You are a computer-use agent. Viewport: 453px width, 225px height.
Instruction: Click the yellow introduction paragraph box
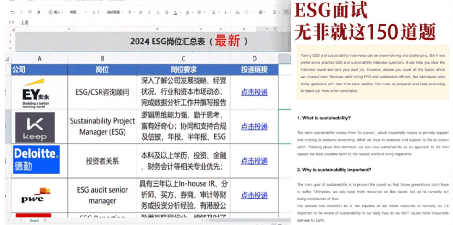[373, 72]
